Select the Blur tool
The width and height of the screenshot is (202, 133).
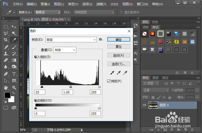coord(6,67)
